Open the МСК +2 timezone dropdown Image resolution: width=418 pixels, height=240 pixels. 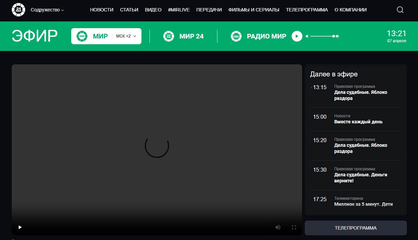pyautogui.click(x=126, y=36)
